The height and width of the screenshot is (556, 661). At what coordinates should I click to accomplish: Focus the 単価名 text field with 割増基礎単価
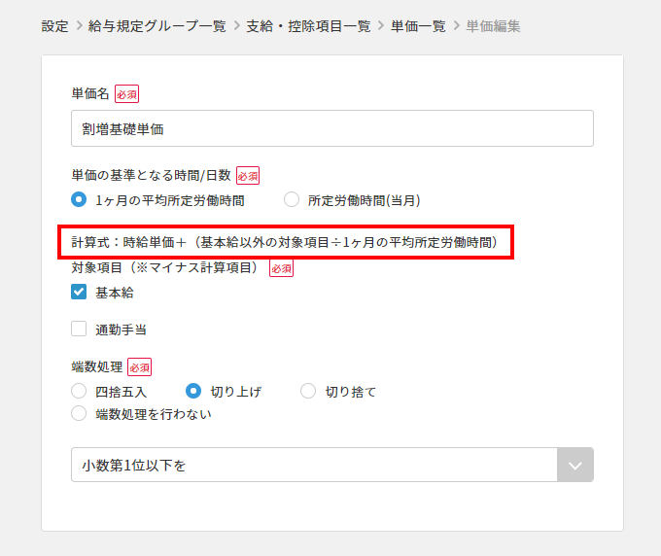point(332,128)
